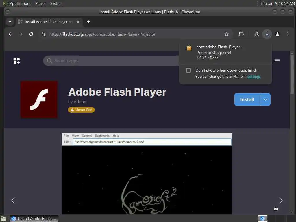Screen dimensions: 296x222
Task: Bookmark this page with the star icon
Action: pos(227,34)
